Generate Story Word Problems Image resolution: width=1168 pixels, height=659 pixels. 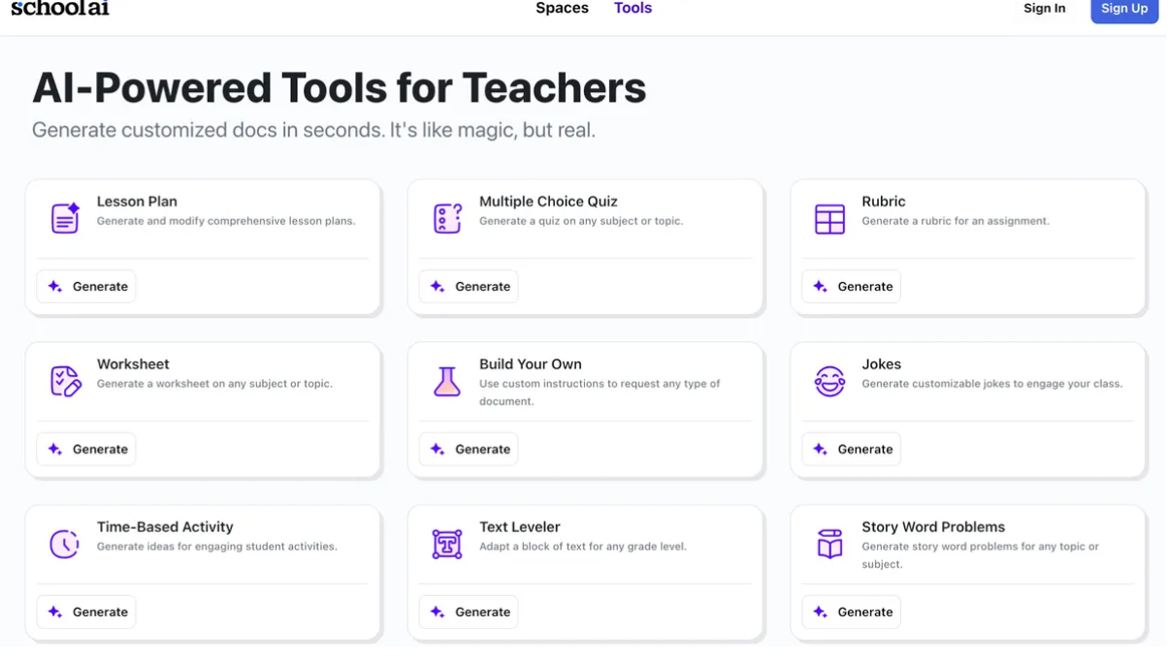tap(851, 612)
